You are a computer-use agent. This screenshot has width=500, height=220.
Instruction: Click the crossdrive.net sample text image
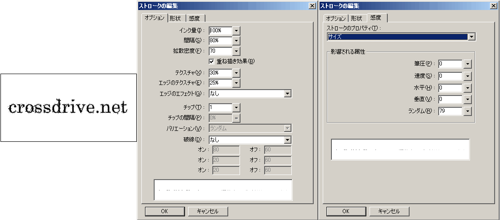click(x=68, y=107)
